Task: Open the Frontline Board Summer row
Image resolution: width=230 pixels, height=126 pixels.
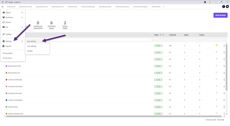Action: tap(114, 114)
